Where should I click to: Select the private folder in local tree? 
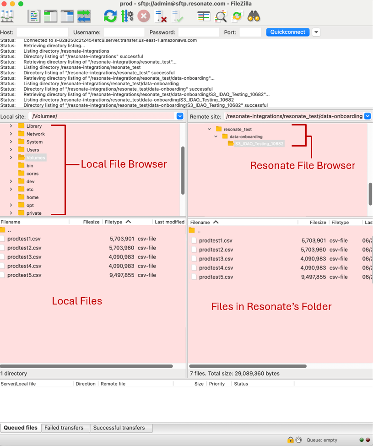[34, 213]
